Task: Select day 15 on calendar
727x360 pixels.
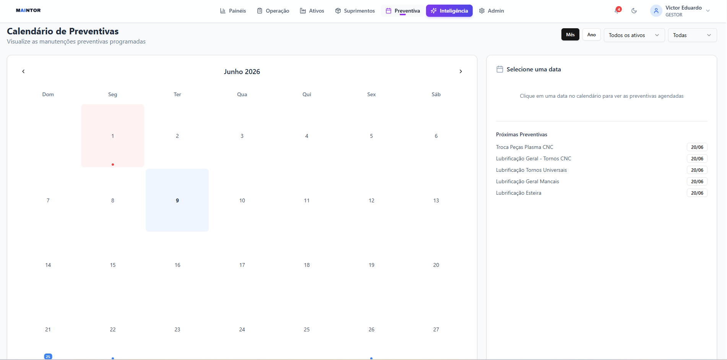Action: pyautogui.click(x=112, y=265)
